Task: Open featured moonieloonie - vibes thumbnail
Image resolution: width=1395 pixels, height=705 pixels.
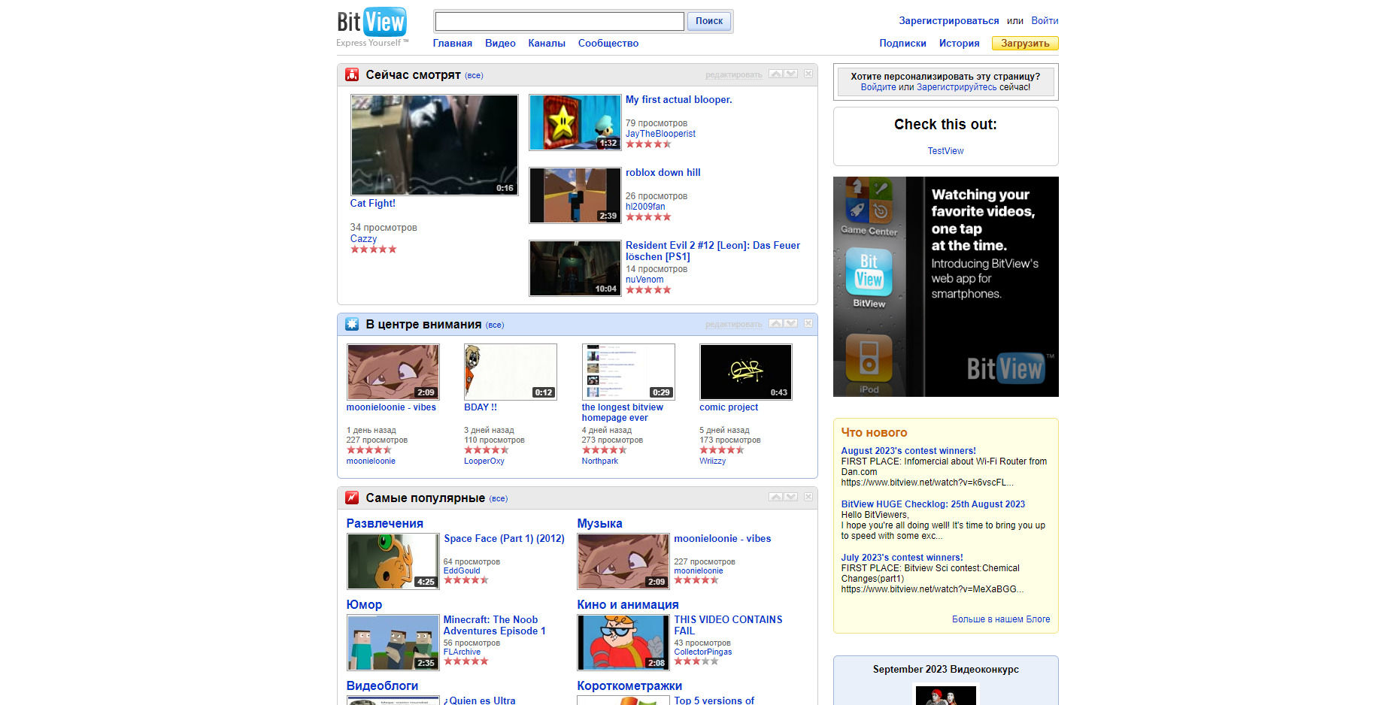Action: pos(393,372)
